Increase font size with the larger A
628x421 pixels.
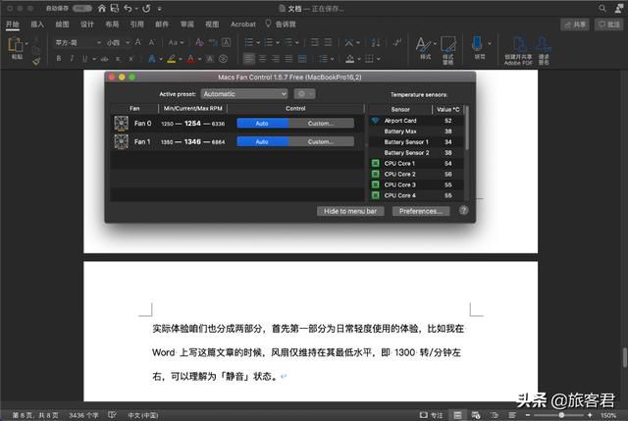coord(137,42)
